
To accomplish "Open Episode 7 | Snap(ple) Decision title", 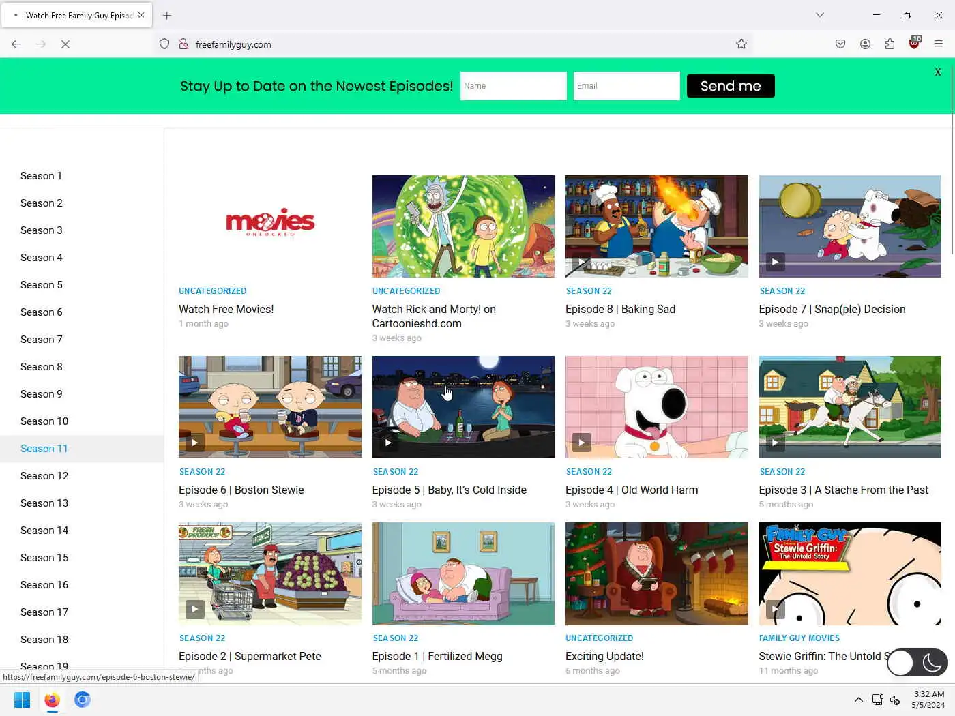I will (x=832, y=310).
